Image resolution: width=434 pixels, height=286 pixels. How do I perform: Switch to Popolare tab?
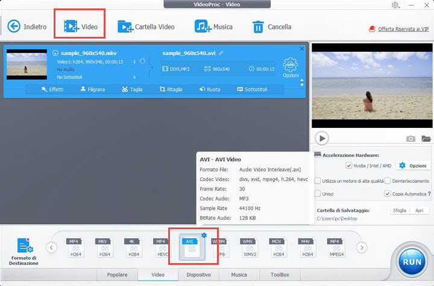click(118, 275)
